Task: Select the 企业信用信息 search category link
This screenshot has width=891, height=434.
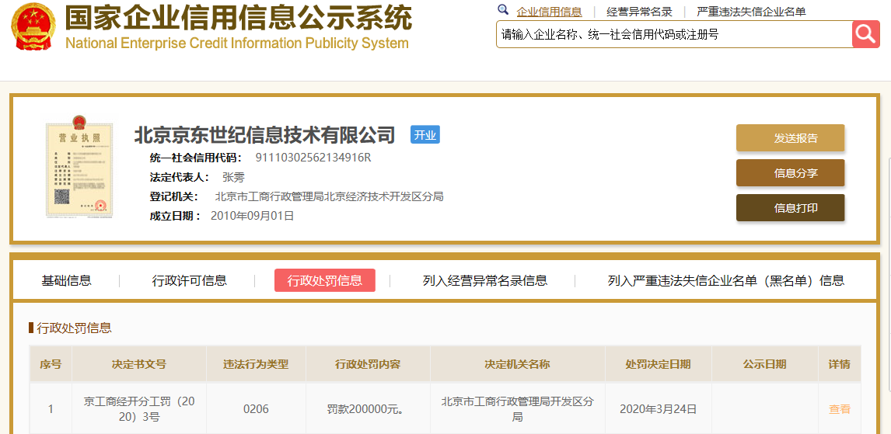Action: 549,12
